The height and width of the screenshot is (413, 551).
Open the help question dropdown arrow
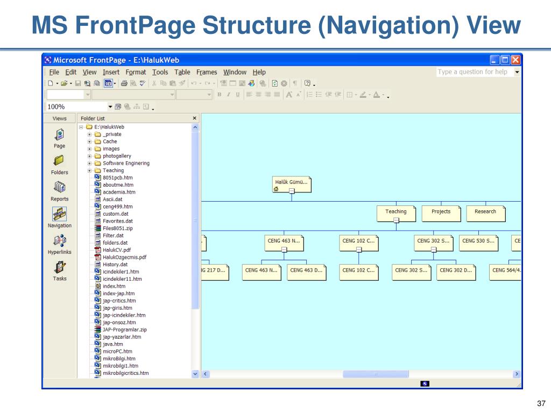click(x=517, y=72)
